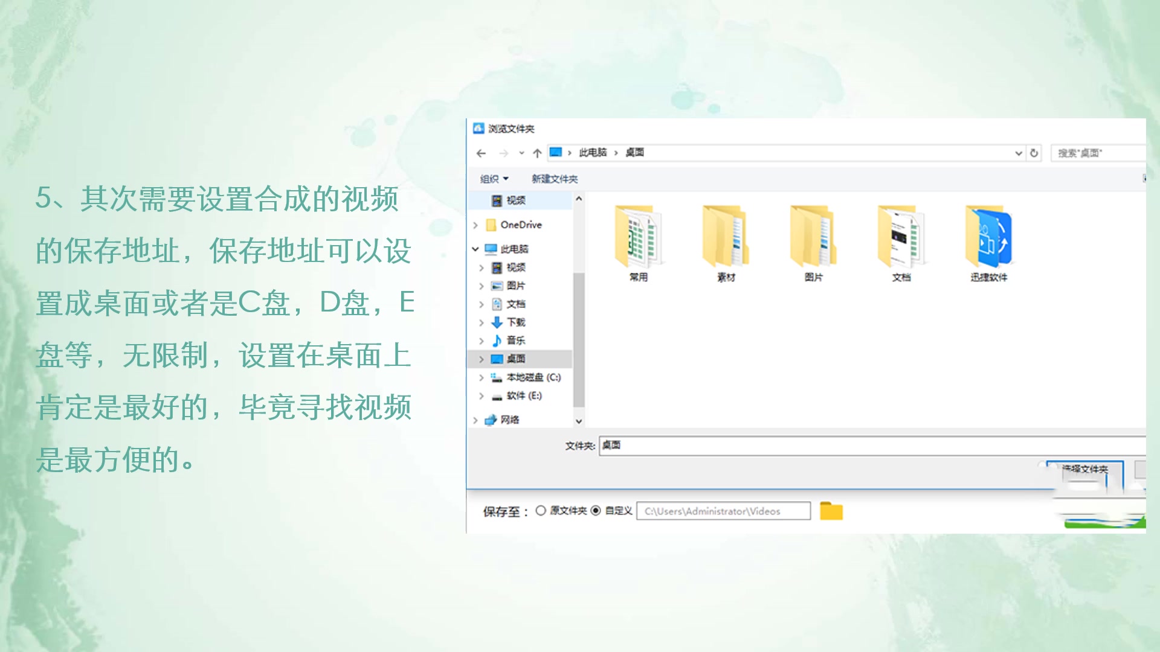Select 桌面 in the navigation pane

517,358
